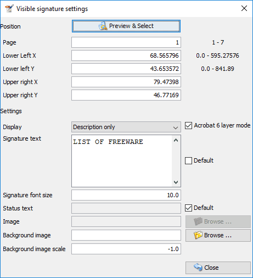Click the Lower Left X field
Viewport: 253px width, 278px height.
[x=126, y=55]
